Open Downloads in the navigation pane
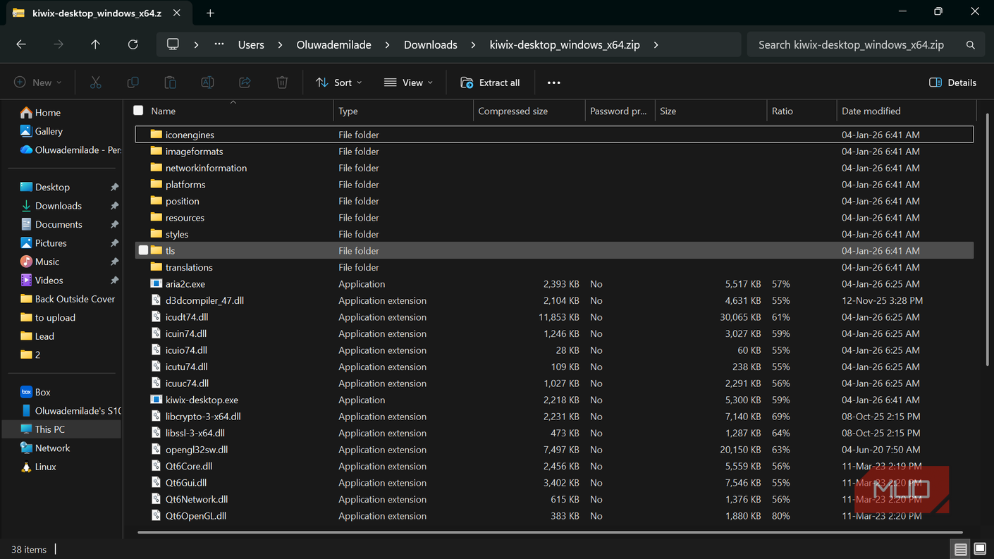Screen dimensions: 994x559 (x=59, y=206)
